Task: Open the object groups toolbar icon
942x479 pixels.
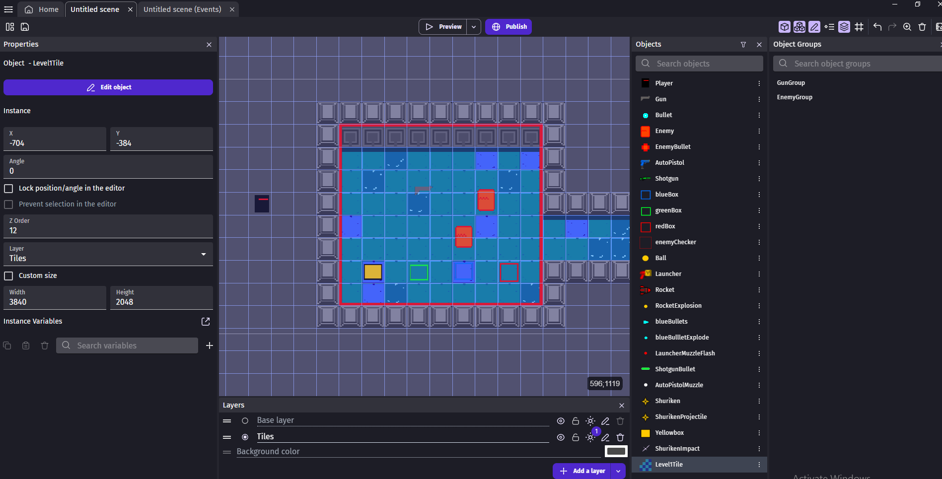Action: pyautogui.click(x=799, y=27)
